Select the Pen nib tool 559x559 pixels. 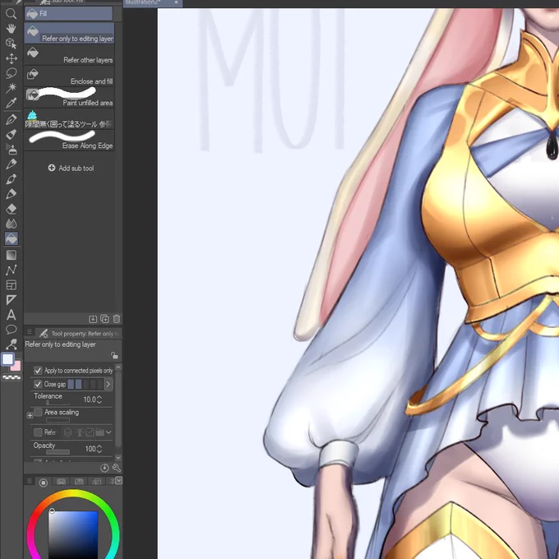coord(11,120)
